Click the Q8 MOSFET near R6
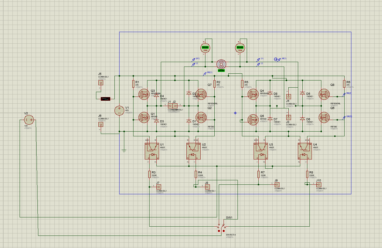This screenshot has height=248, width=382. point(324,94)
